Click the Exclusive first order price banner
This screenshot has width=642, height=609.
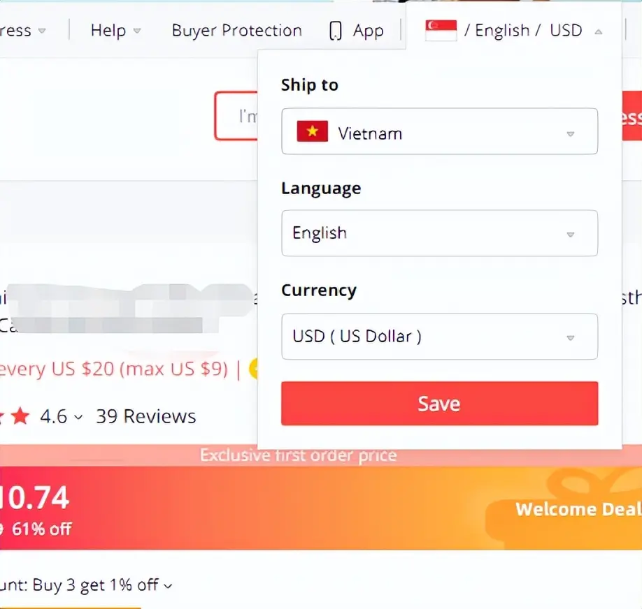(298, 455)
